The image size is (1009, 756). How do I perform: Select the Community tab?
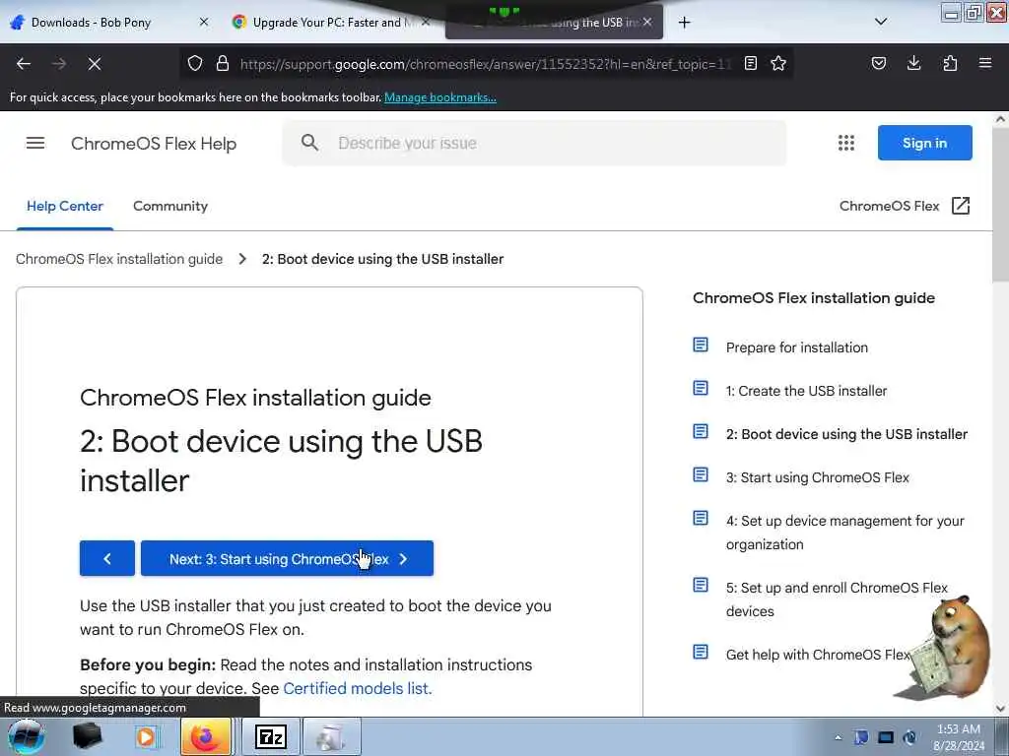(170, 206)
